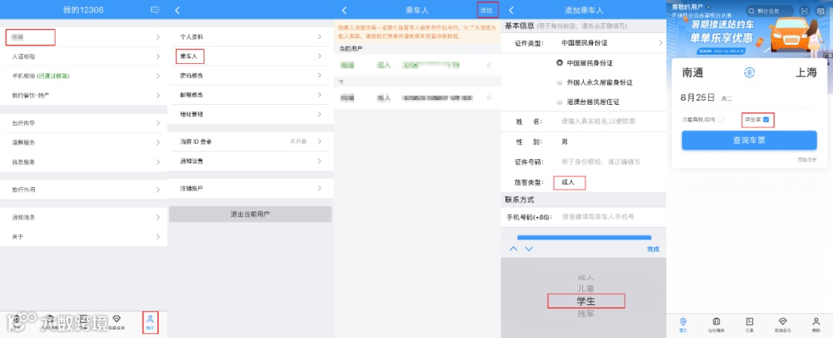Image resolution: width=833 pixels, height=338 pixels.
Task: Open 温馨服务 row
Action: pyautogui.click(x=83, y=142)
